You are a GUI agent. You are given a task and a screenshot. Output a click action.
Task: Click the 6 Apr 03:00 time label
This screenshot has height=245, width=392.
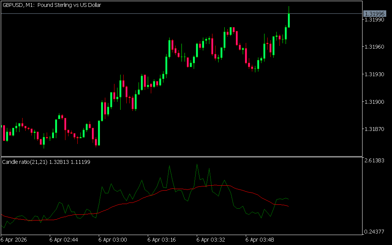113,240
